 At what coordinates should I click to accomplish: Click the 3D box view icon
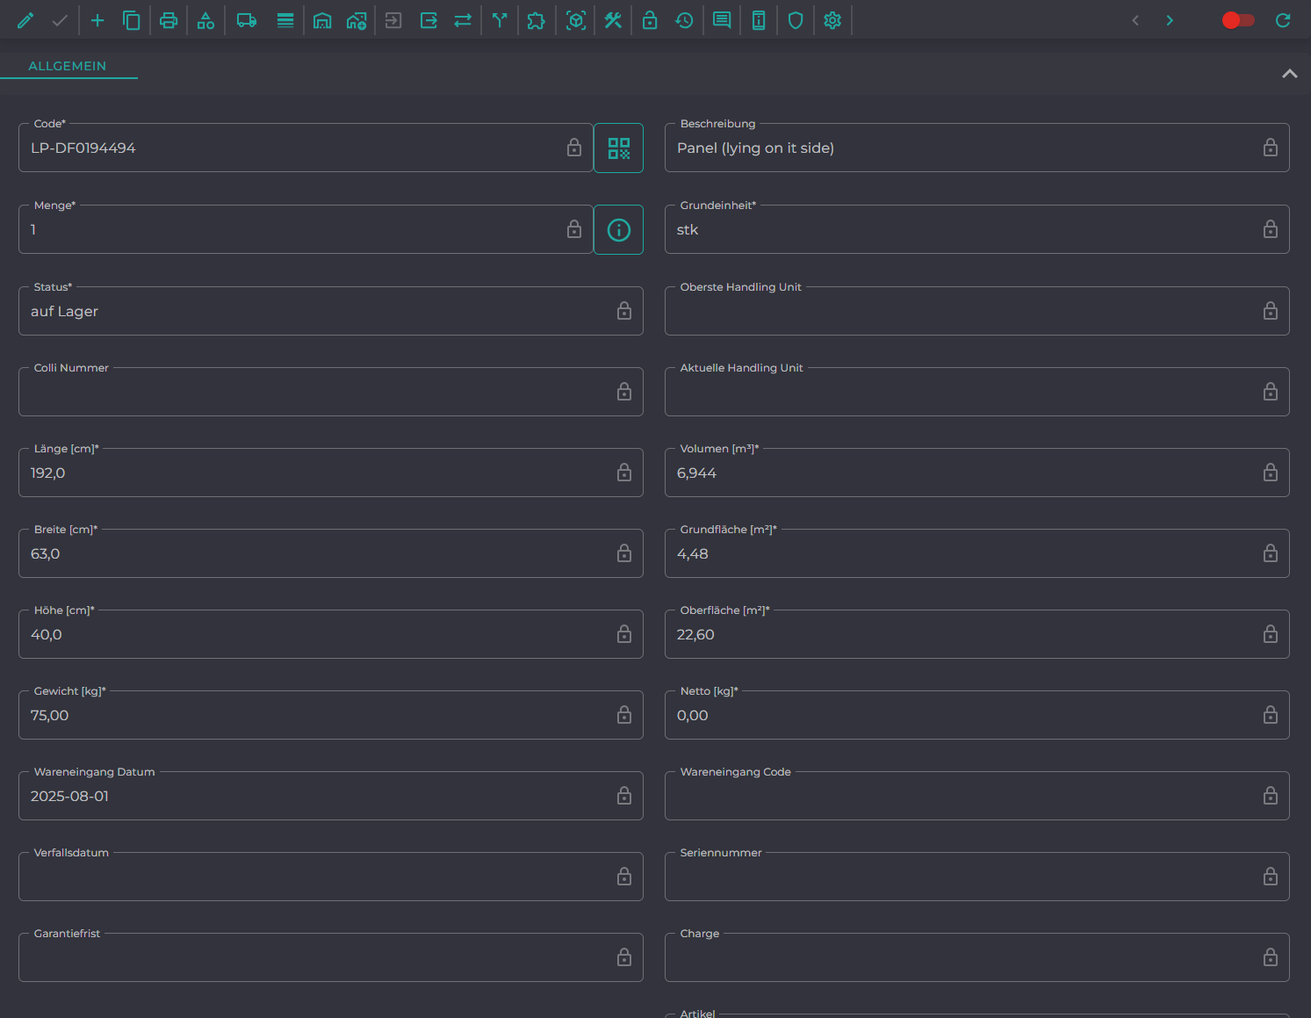(576, 20)
